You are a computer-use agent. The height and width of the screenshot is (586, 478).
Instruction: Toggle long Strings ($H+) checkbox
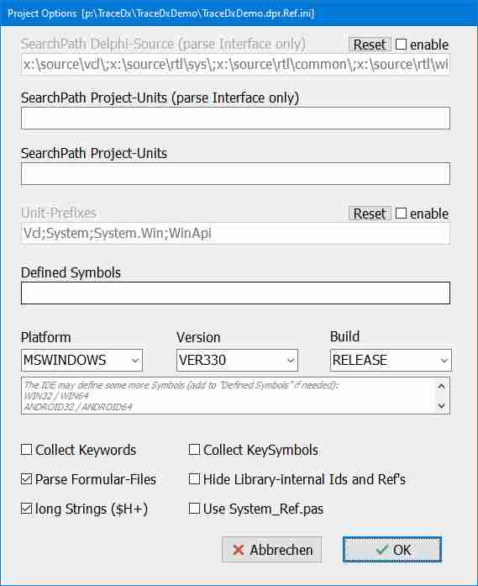(x=26, y=509)
